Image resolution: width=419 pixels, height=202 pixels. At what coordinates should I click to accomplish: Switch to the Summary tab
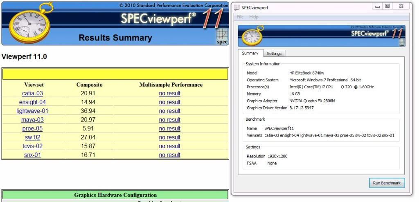pos(250,53)
